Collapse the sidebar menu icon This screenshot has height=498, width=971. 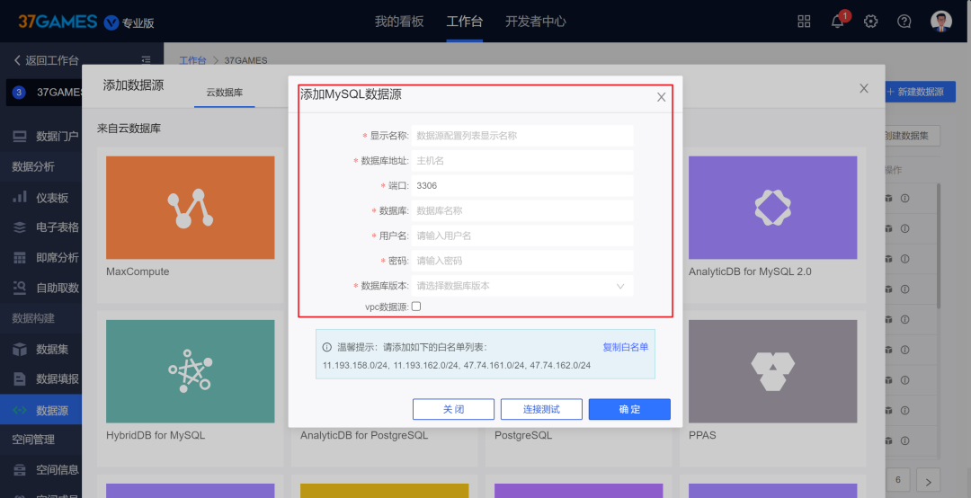pos(146,60)
